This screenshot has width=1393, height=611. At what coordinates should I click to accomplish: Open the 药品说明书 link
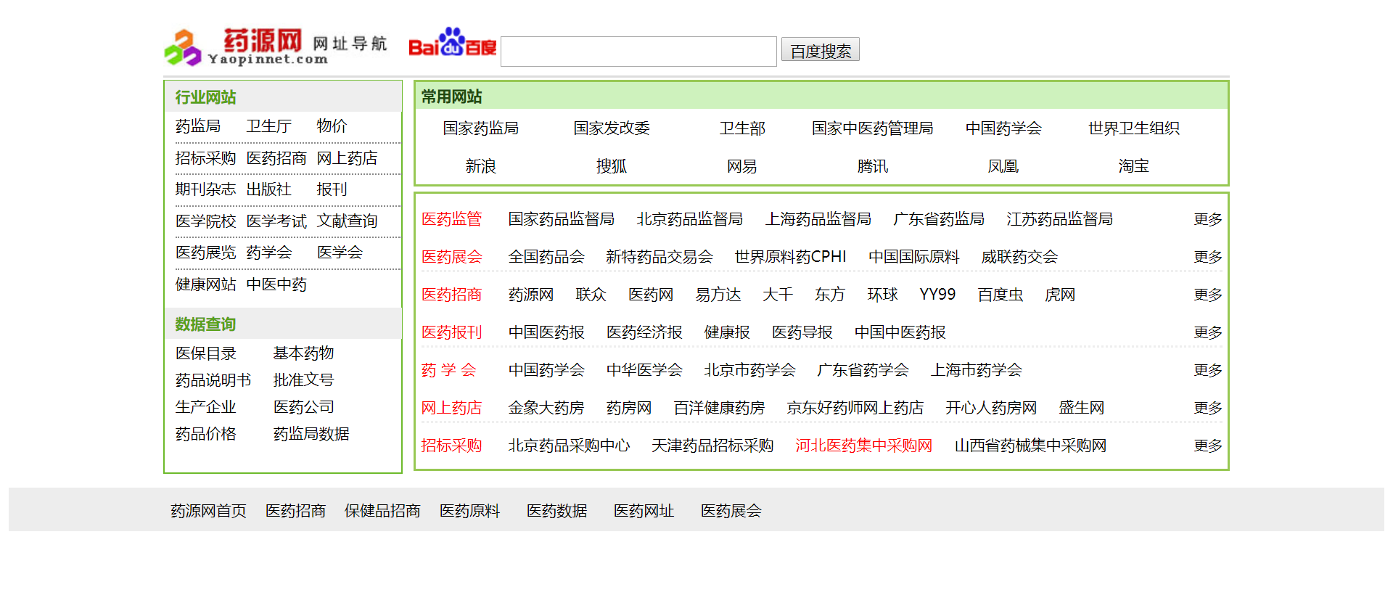(x=213, y=380)
